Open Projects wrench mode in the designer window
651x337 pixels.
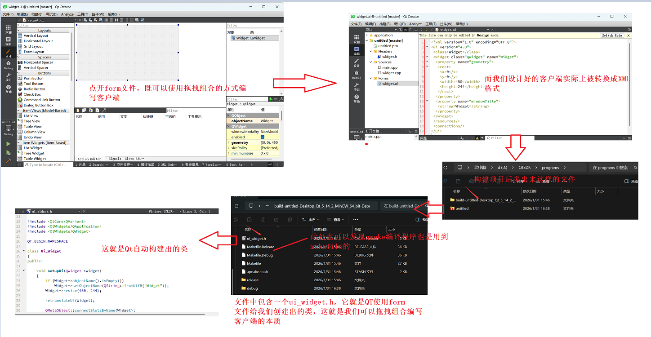(9, 77)
